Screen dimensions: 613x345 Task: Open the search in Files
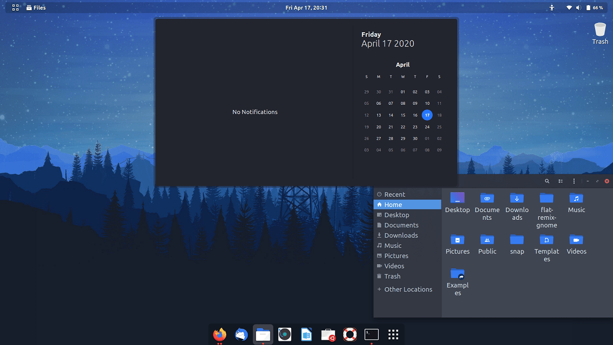pyautogui.click(x=547, y=181)
